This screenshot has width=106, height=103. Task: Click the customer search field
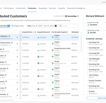(69, 26)
